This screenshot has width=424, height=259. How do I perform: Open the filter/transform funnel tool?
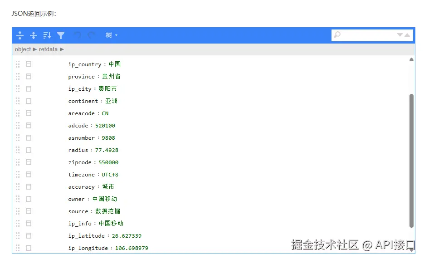click(61, 35)
